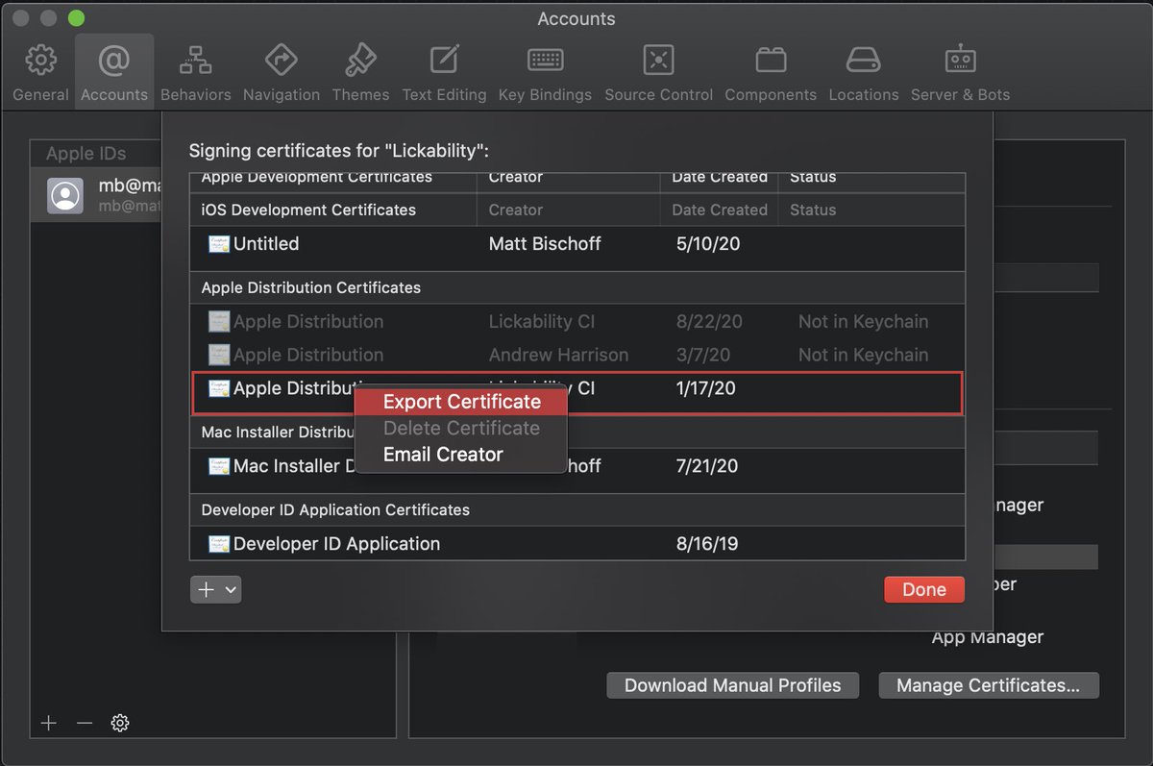Open the Behaviors preferences pane

tap(196, 72)
